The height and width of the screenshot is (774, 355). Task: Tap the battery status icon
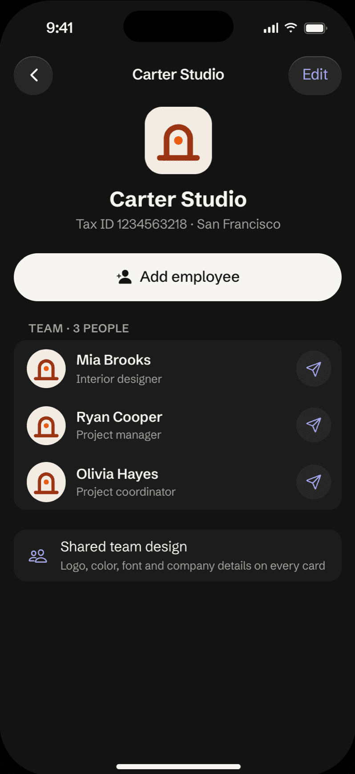tap(315, 28)
